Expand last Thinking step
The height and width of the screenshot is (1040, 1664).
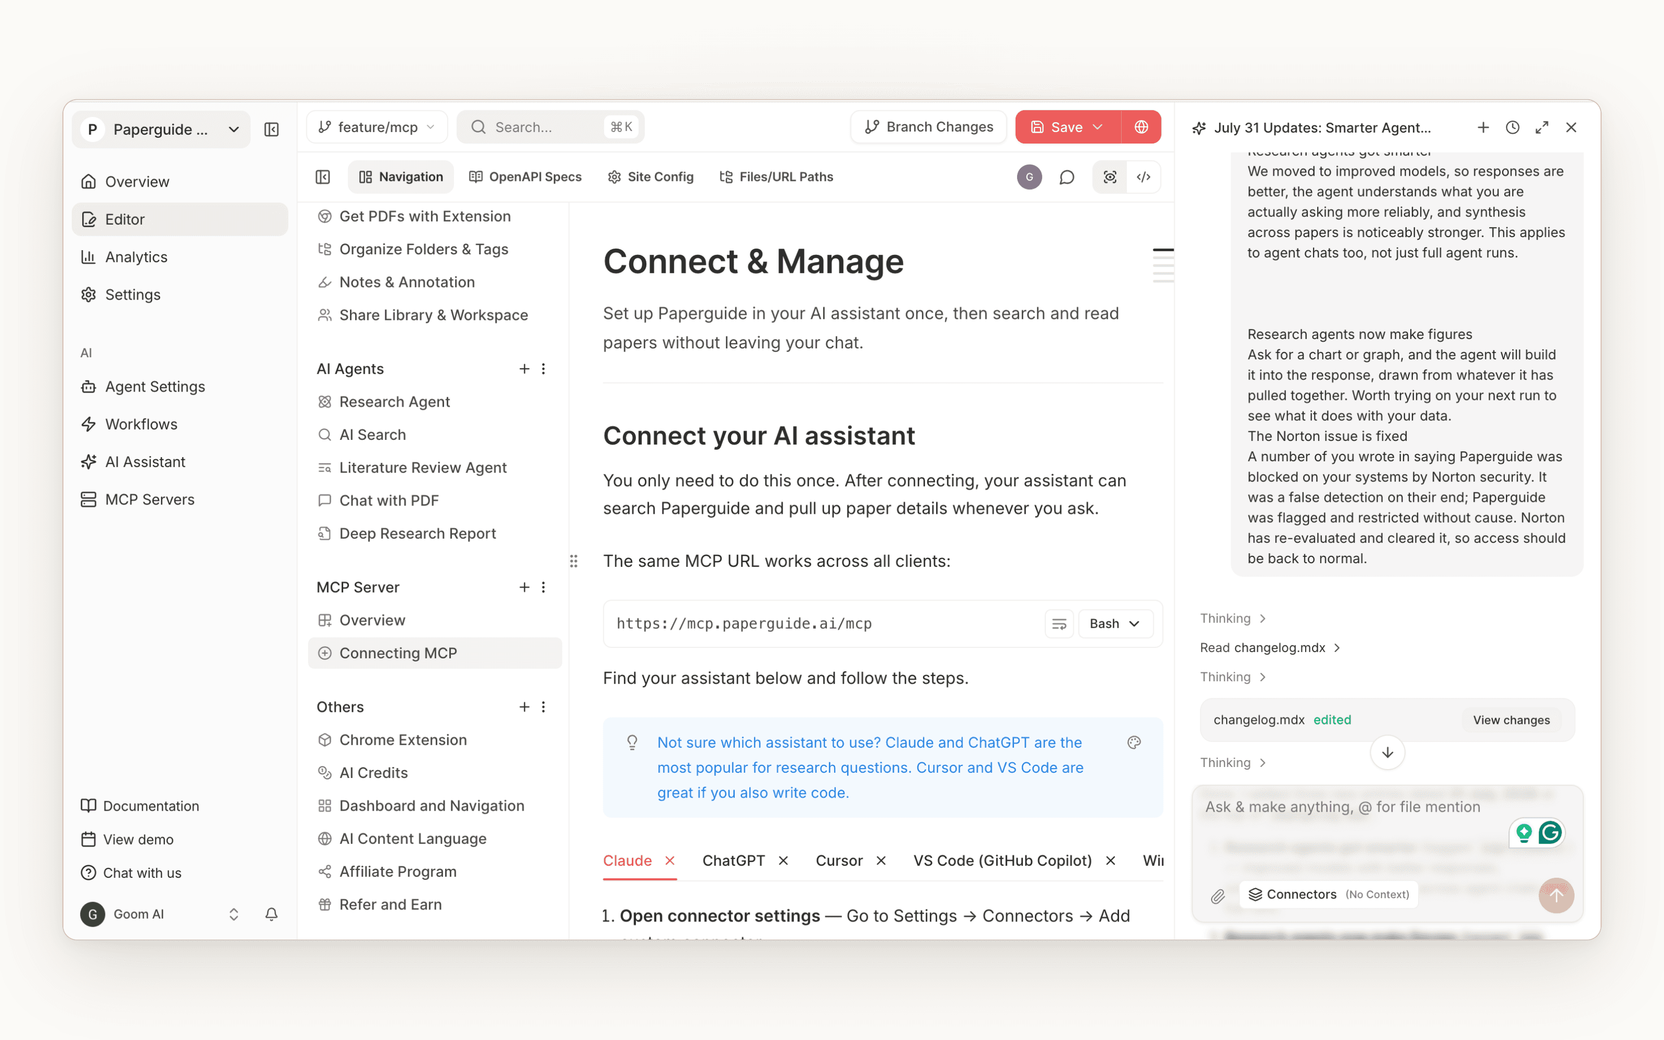[x=1233, y=763]
